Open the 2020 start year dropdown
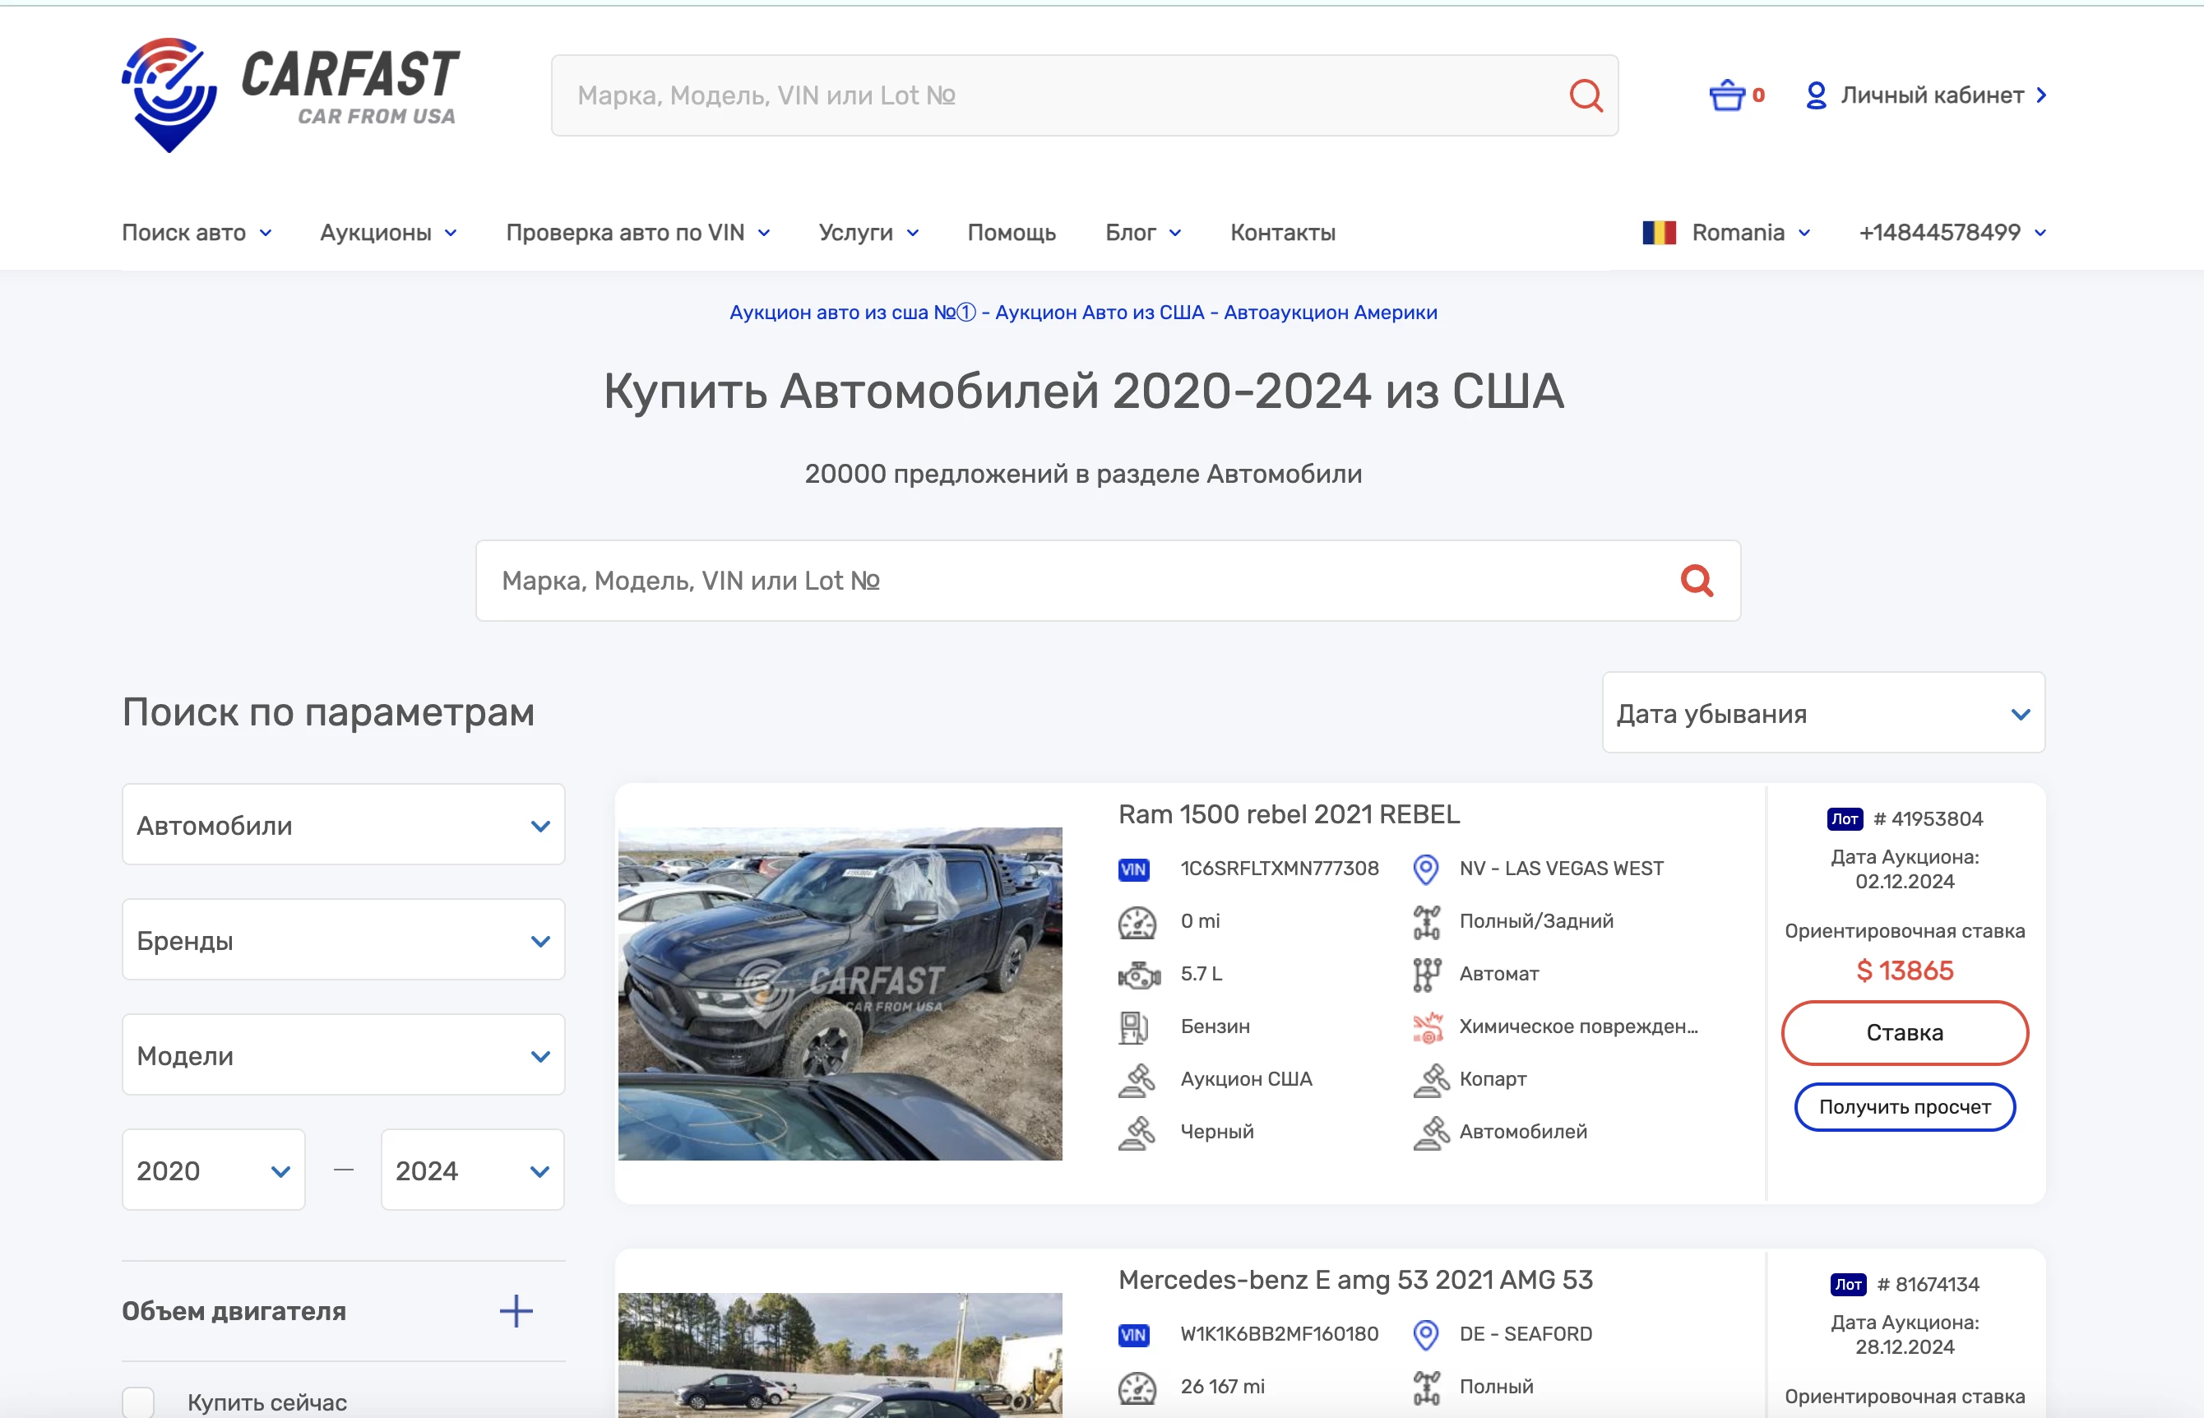2204x1418 pixels. [x=214, y=1170]
